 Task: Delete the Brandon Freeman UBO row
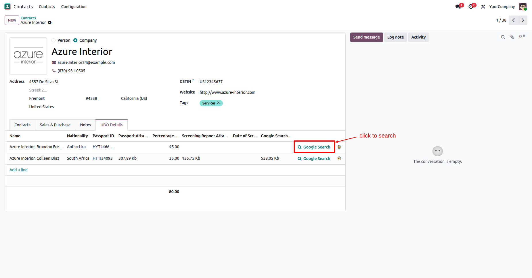point(339,147)
